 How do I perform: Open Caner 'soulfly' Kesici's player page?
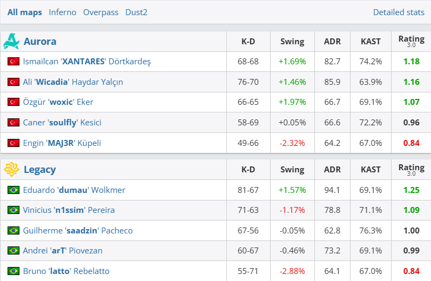pos(62,123)
